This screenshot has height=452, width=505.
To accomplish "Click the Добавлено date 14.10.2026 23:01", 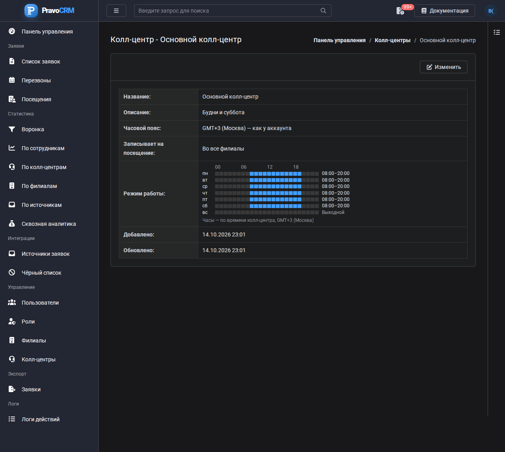I will click(x=224, y=234).
